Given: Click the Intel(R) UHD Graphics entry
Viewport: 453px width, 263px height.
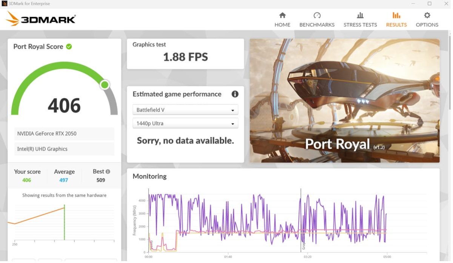Looking at the screenshot, I should pyautogui.click(x=64, y=149).
